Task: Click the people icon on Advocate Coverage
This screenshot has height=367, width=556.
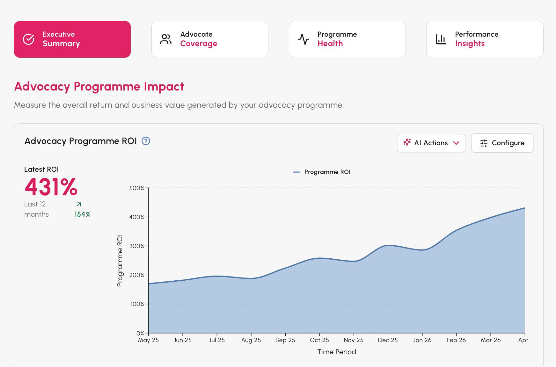Action: (x=166, y=39)
